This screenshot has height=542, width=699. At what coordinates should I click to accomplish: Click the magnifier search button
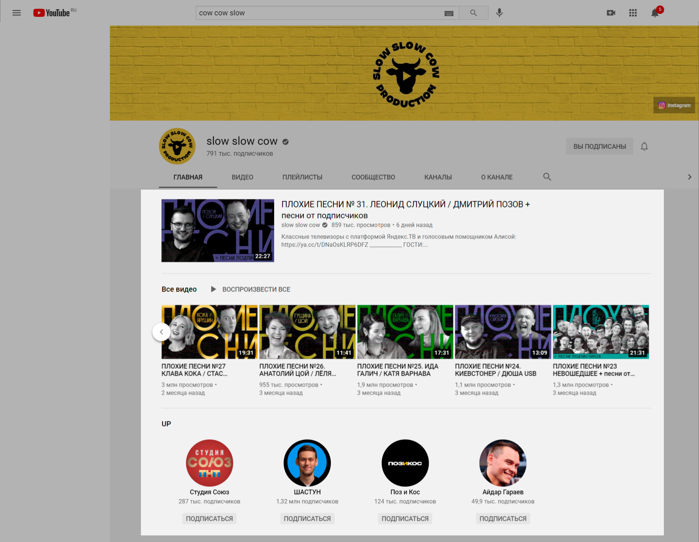point(473,13)
